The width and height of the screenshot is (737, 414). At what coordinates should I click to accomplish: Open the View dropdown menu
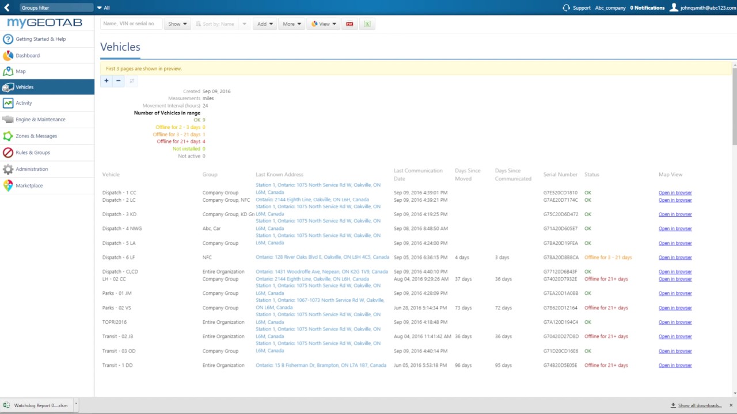[324, 24]
